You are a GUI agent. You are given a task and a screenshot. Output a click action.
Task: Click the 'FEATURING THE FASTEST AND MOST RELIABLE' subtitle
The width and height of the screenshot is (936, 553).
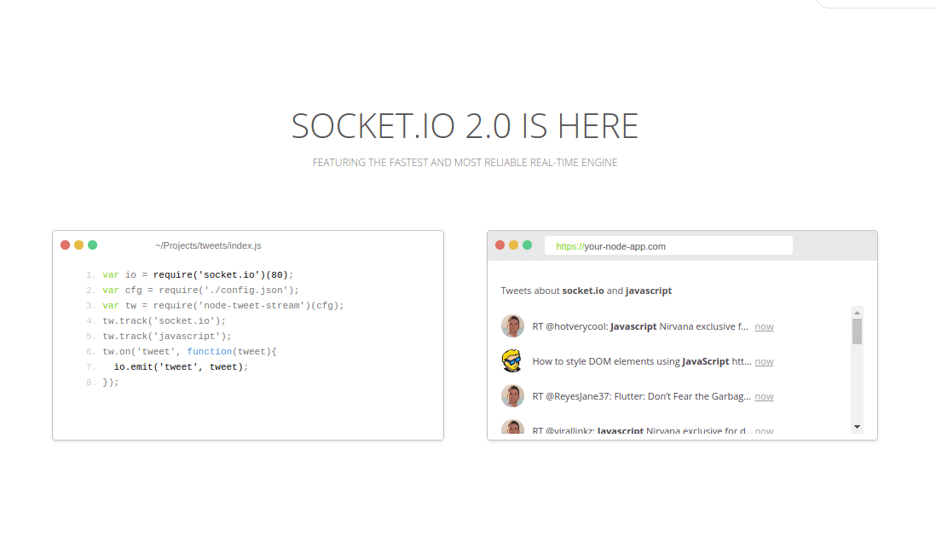(x=465, y=162)
